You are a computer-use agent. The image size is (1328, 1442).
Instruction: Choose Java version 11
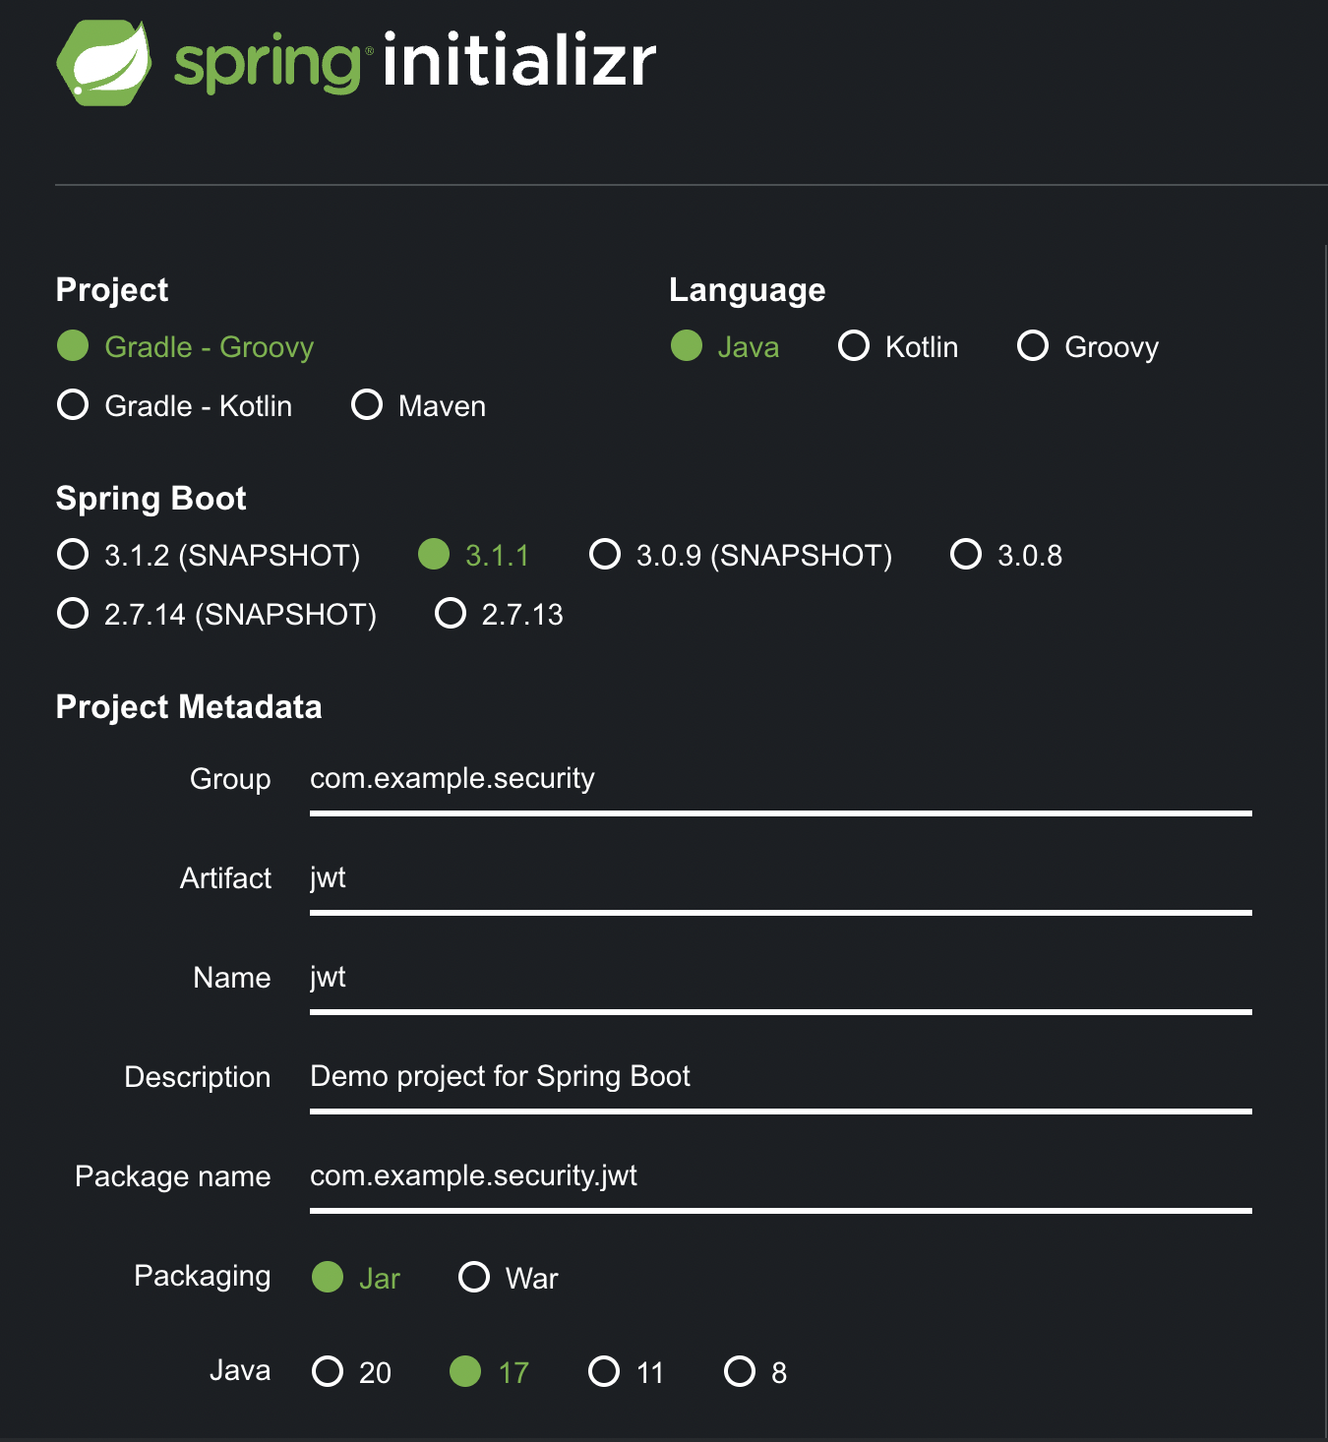[x=627, y=1372]
